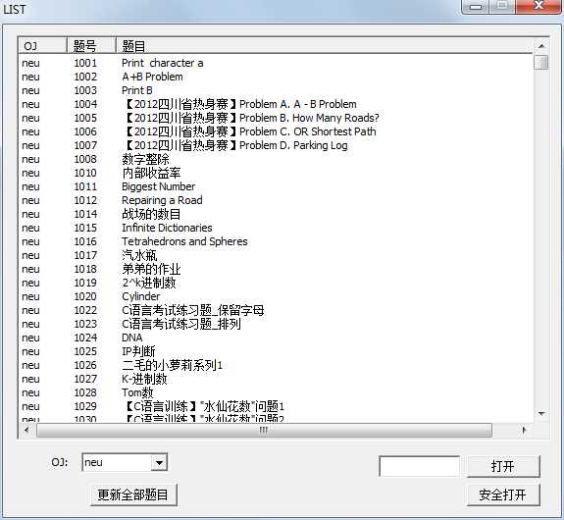Select Problem B. How Many Roads? row
The height and width of the screenshot is (520, 564).
(276, 118)
